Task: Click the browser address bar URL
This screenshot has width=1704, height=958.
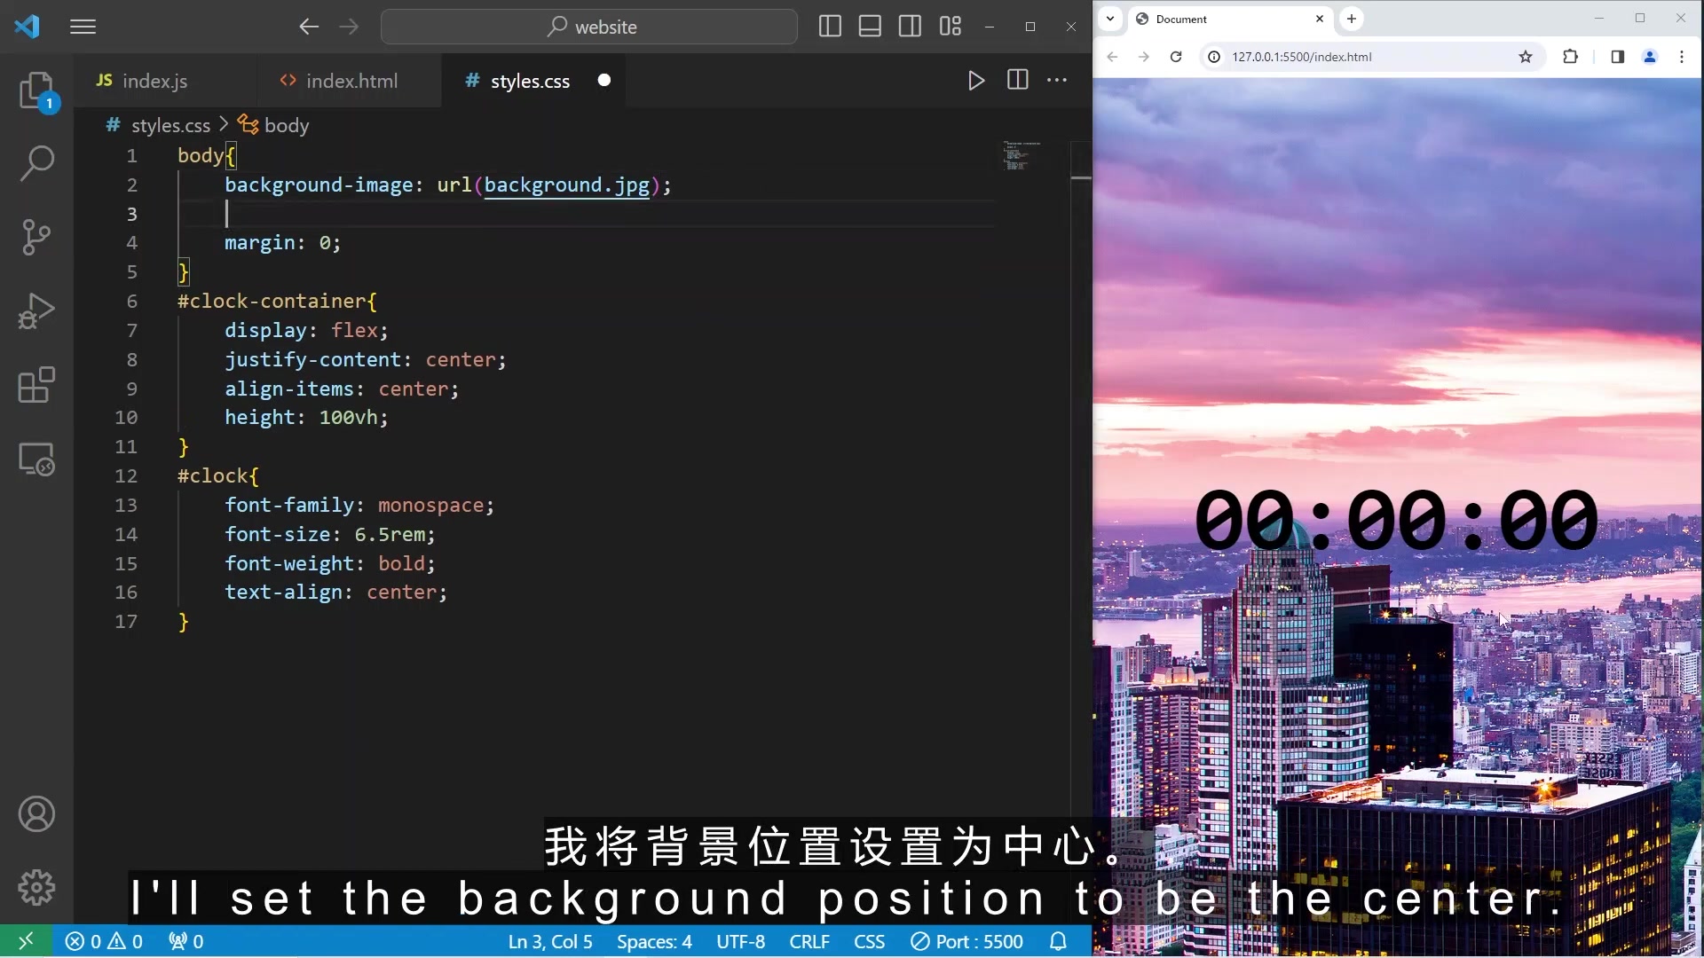Action: (1301, 57)
